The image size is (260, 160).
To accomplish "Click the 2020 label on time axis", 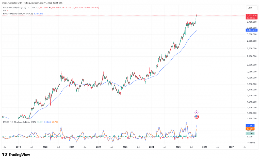I will pos(45,147).
